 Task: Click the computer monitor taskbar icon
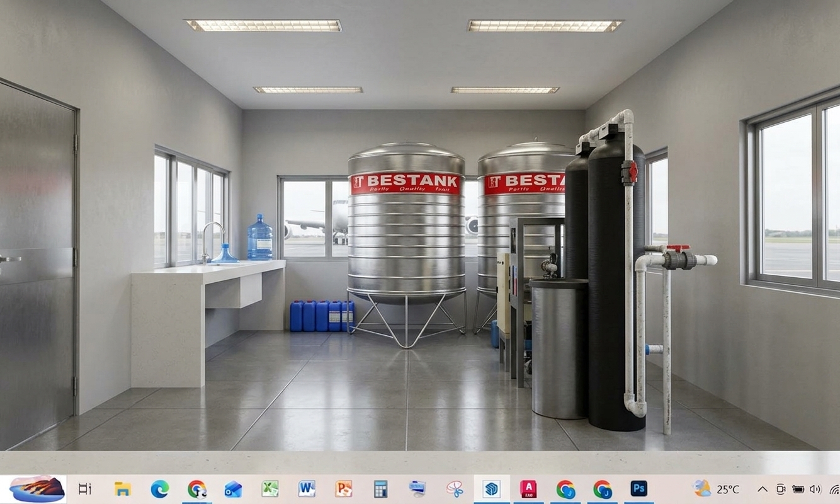pyautogui.click(x=417, y=489)
